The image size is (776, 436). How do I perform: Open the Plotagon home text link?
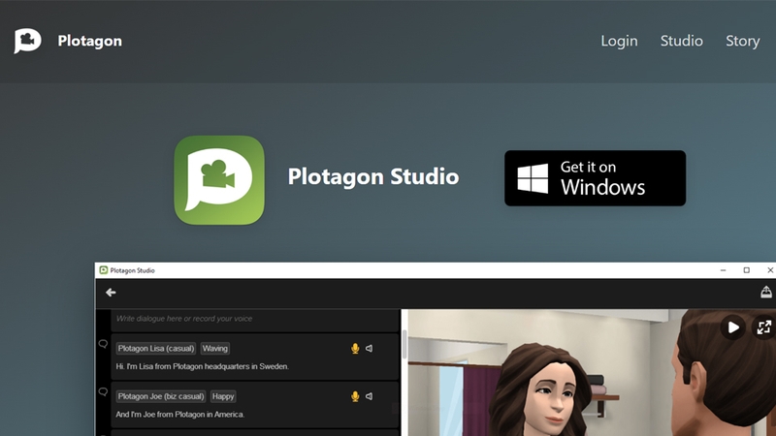click(x=89, y=41)
